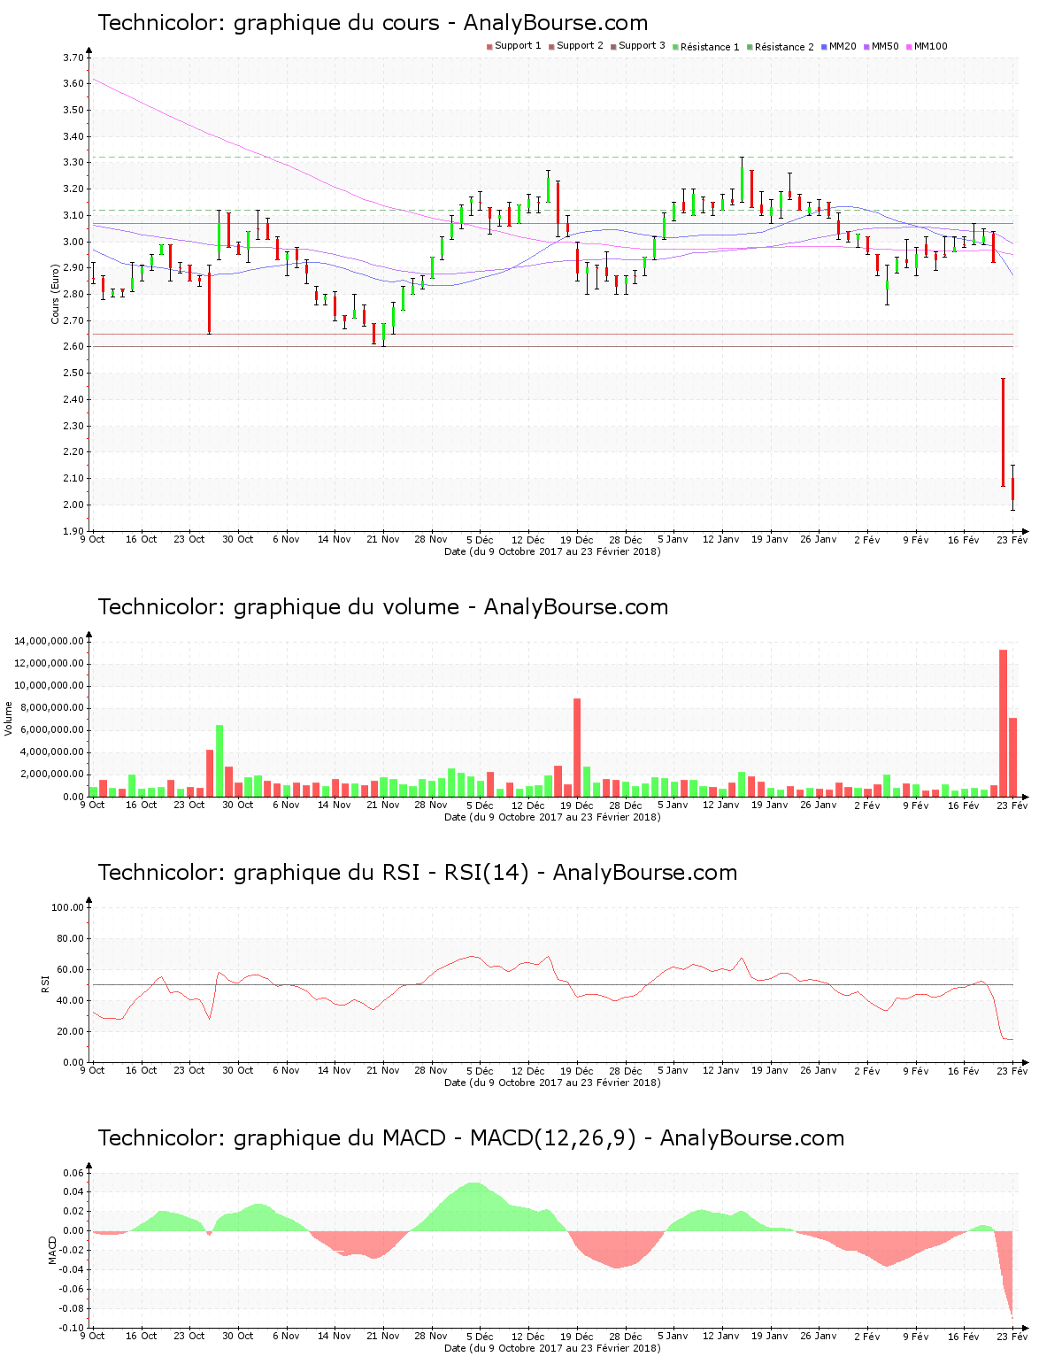
Task: Click the long red candlestick at 23 Fév
Action: [1003, 432]
